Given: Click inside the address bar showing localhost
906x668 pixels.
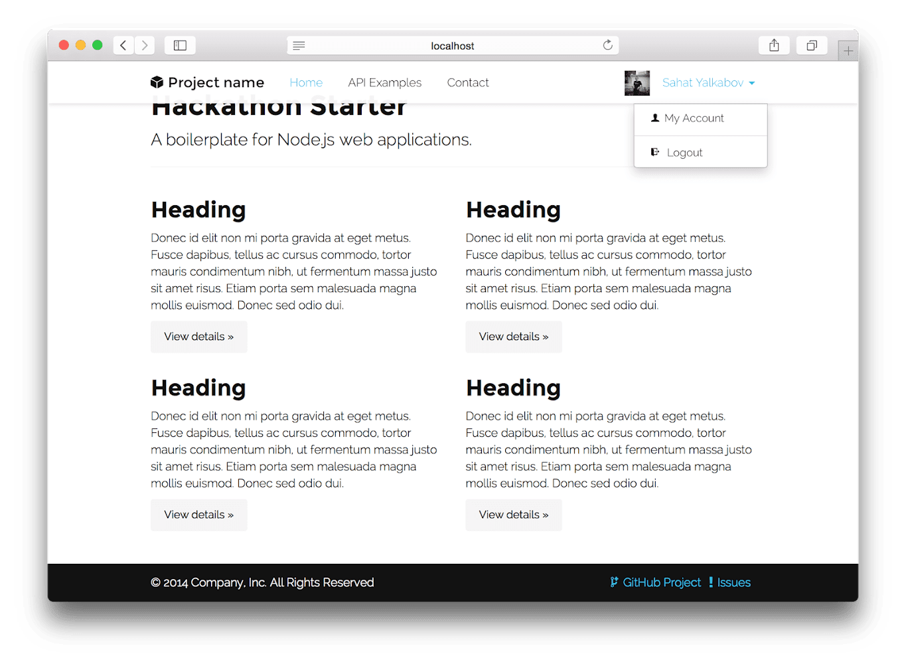Looking at the screenshot, I should click(x=453, y=45).
